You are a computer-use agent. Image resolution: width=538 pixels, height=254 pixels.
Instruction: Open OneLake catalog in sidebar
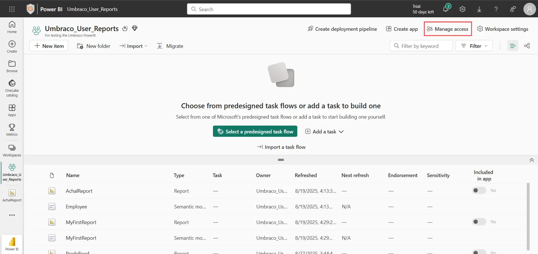[12, 88]
